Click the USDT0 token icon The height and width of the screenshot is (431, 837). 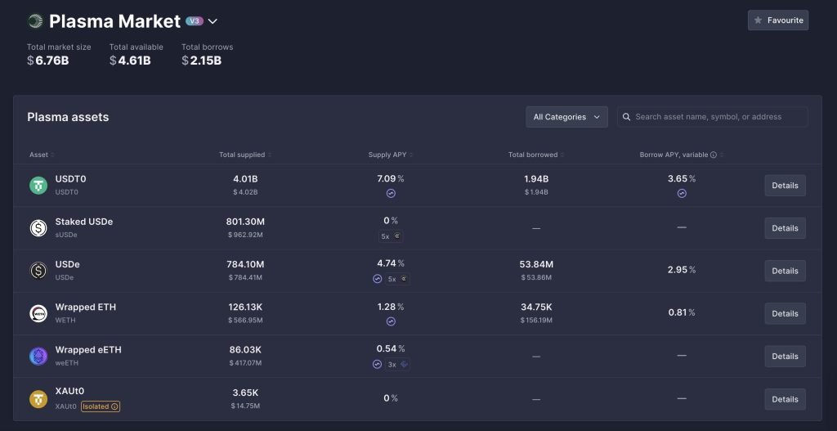coord(38,186)
